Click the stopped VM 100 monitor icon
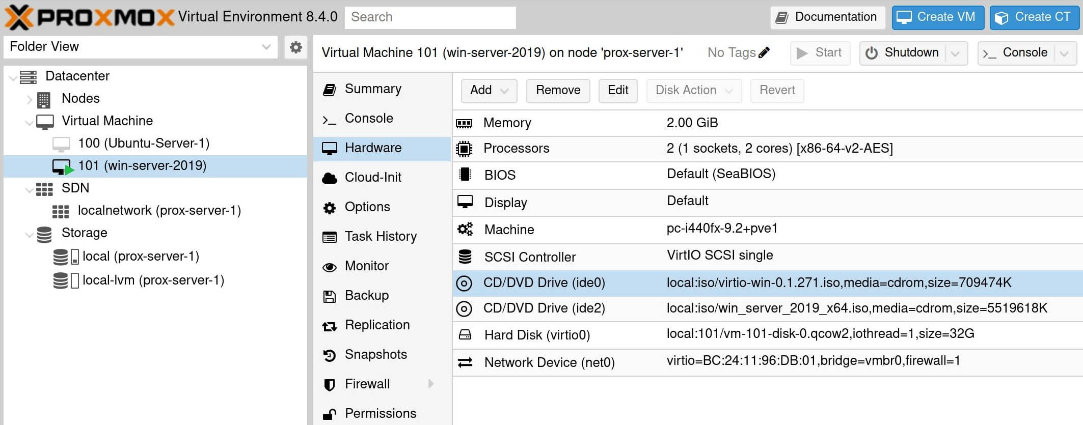Viewport: 1083px width, 425px height. tap(61, 145)
